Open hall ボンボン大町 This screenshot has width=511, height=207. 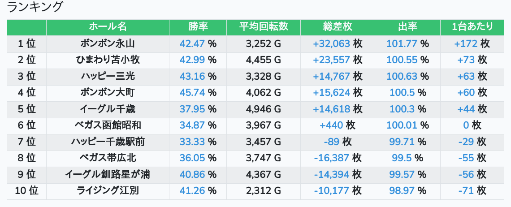pos(108,93)
